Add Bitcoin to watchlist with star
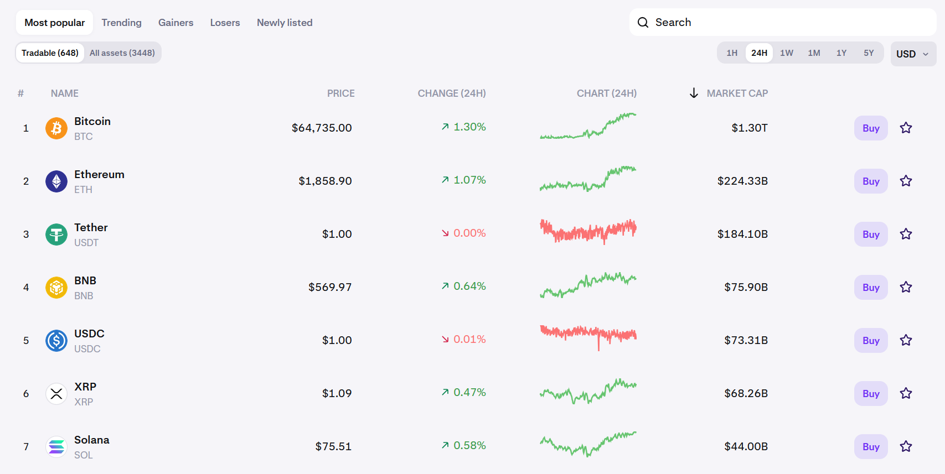 pyautogui.click(x=906, y=128)
